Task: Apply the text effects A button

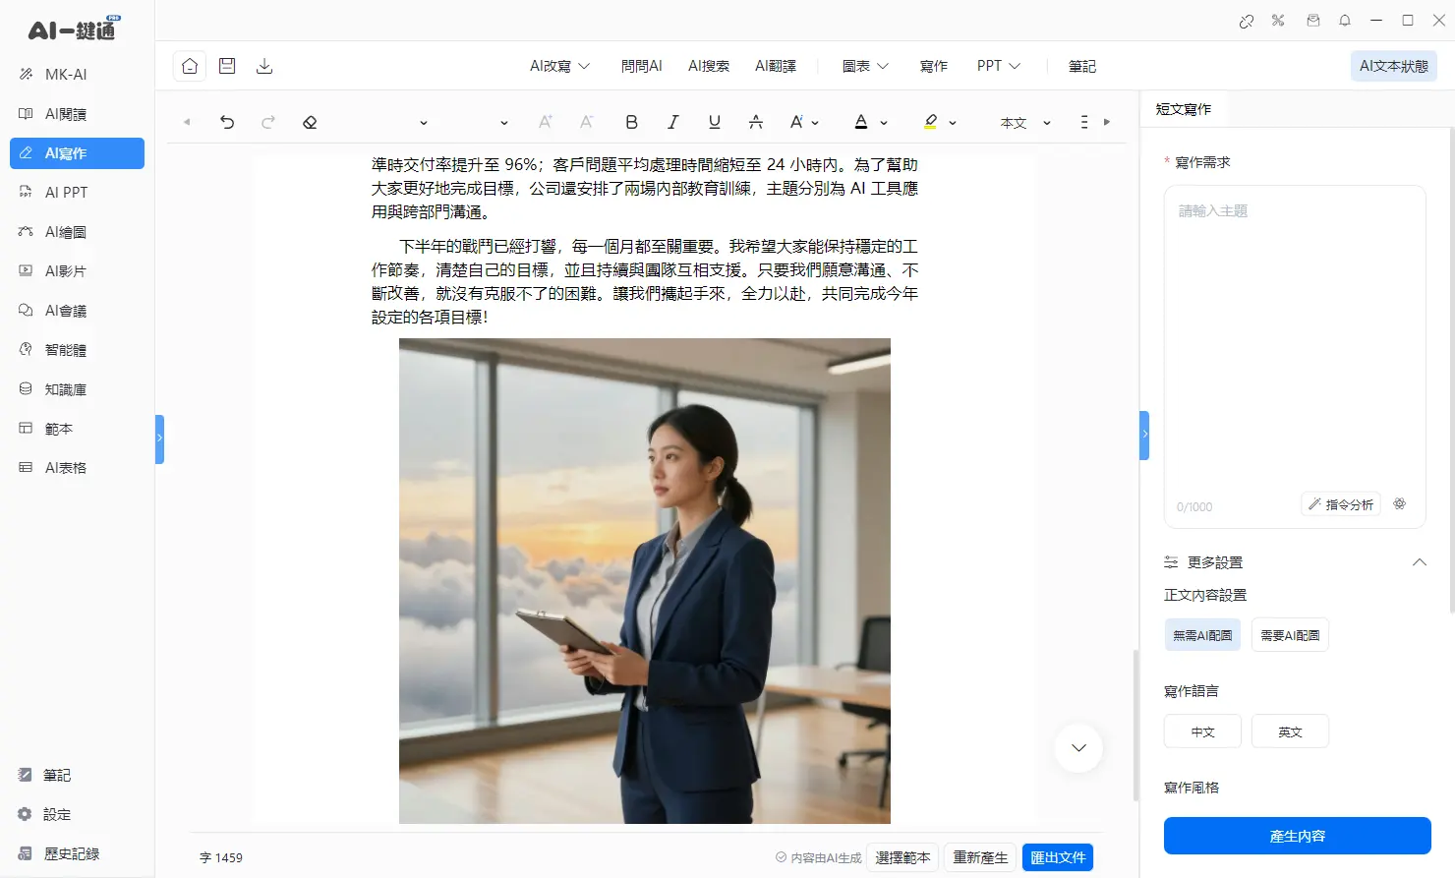Action: pos(796,122)
